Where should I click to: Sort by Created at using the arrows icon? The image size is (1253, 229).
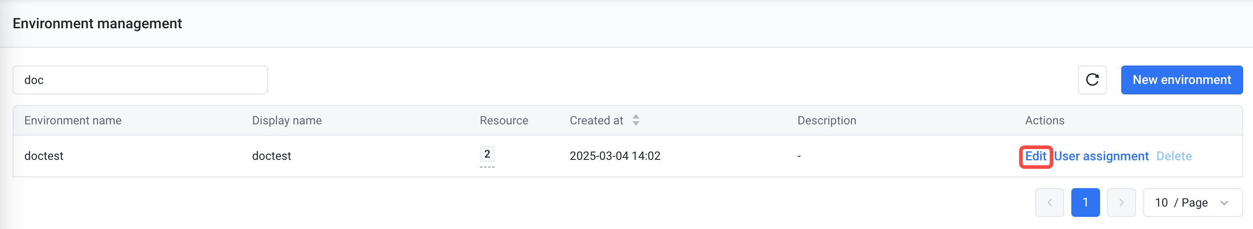pos(636,120)
